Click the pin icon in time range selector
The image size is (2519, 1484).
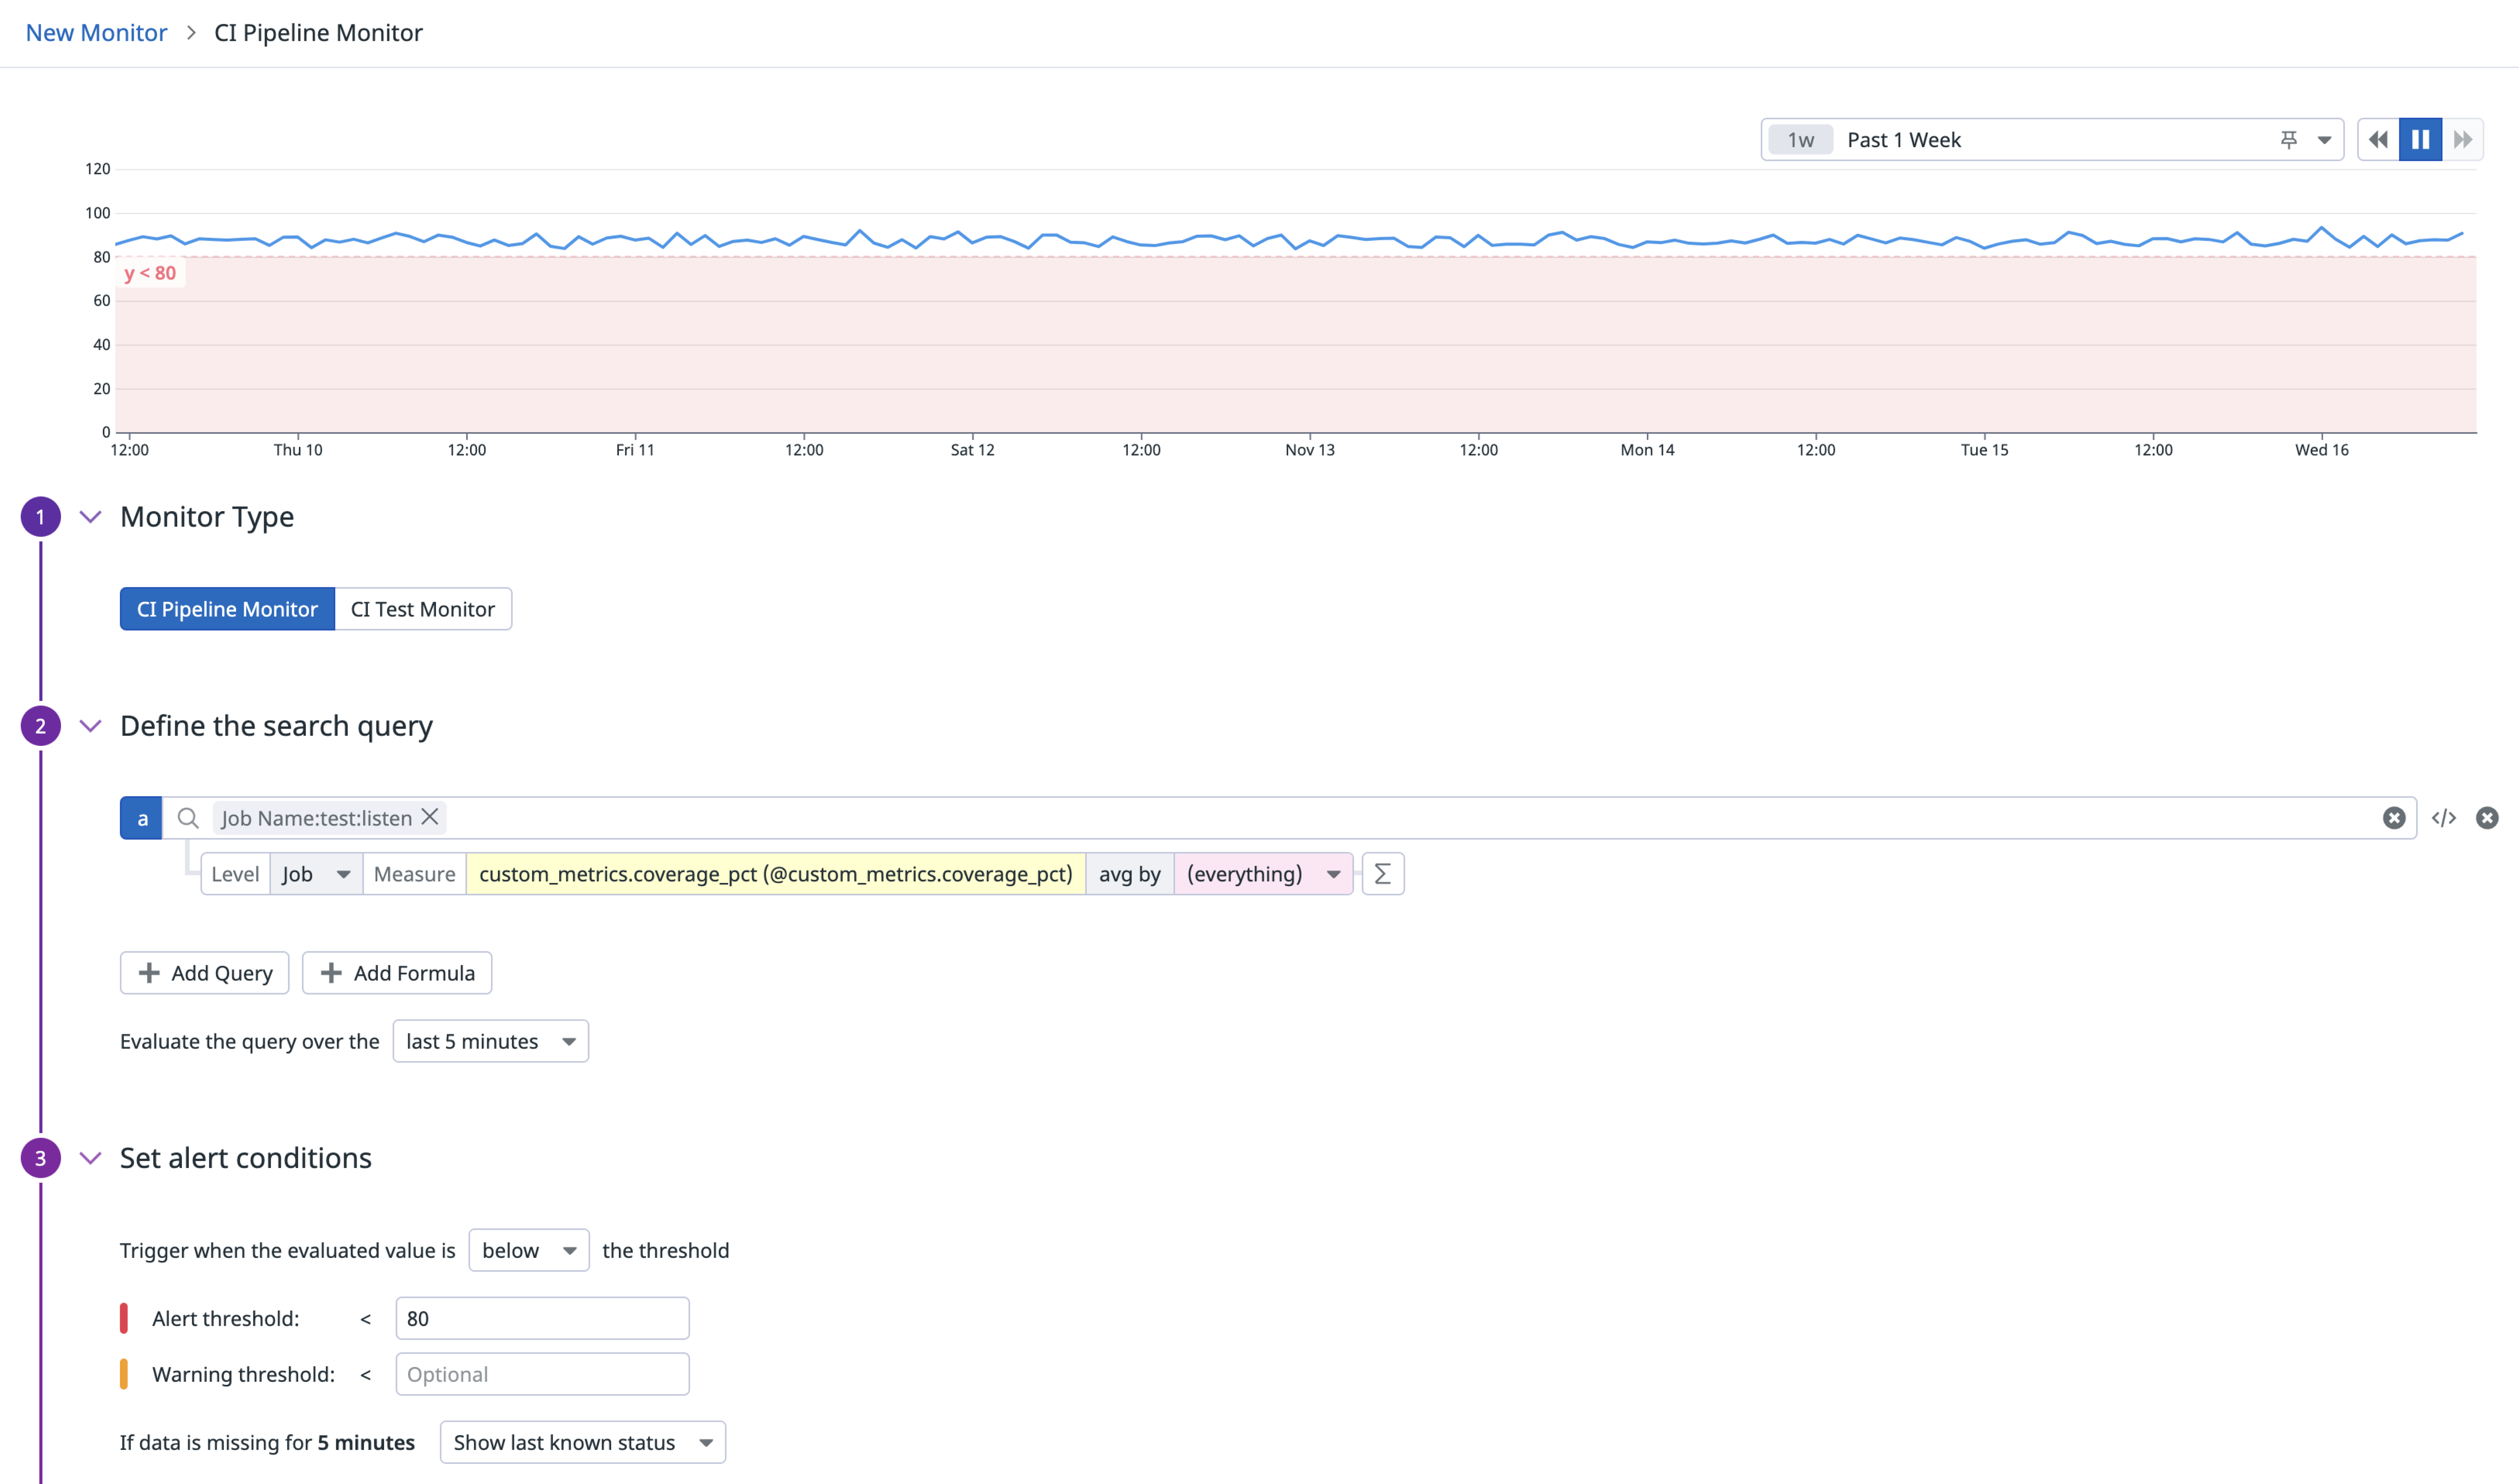pos(2289,140)
